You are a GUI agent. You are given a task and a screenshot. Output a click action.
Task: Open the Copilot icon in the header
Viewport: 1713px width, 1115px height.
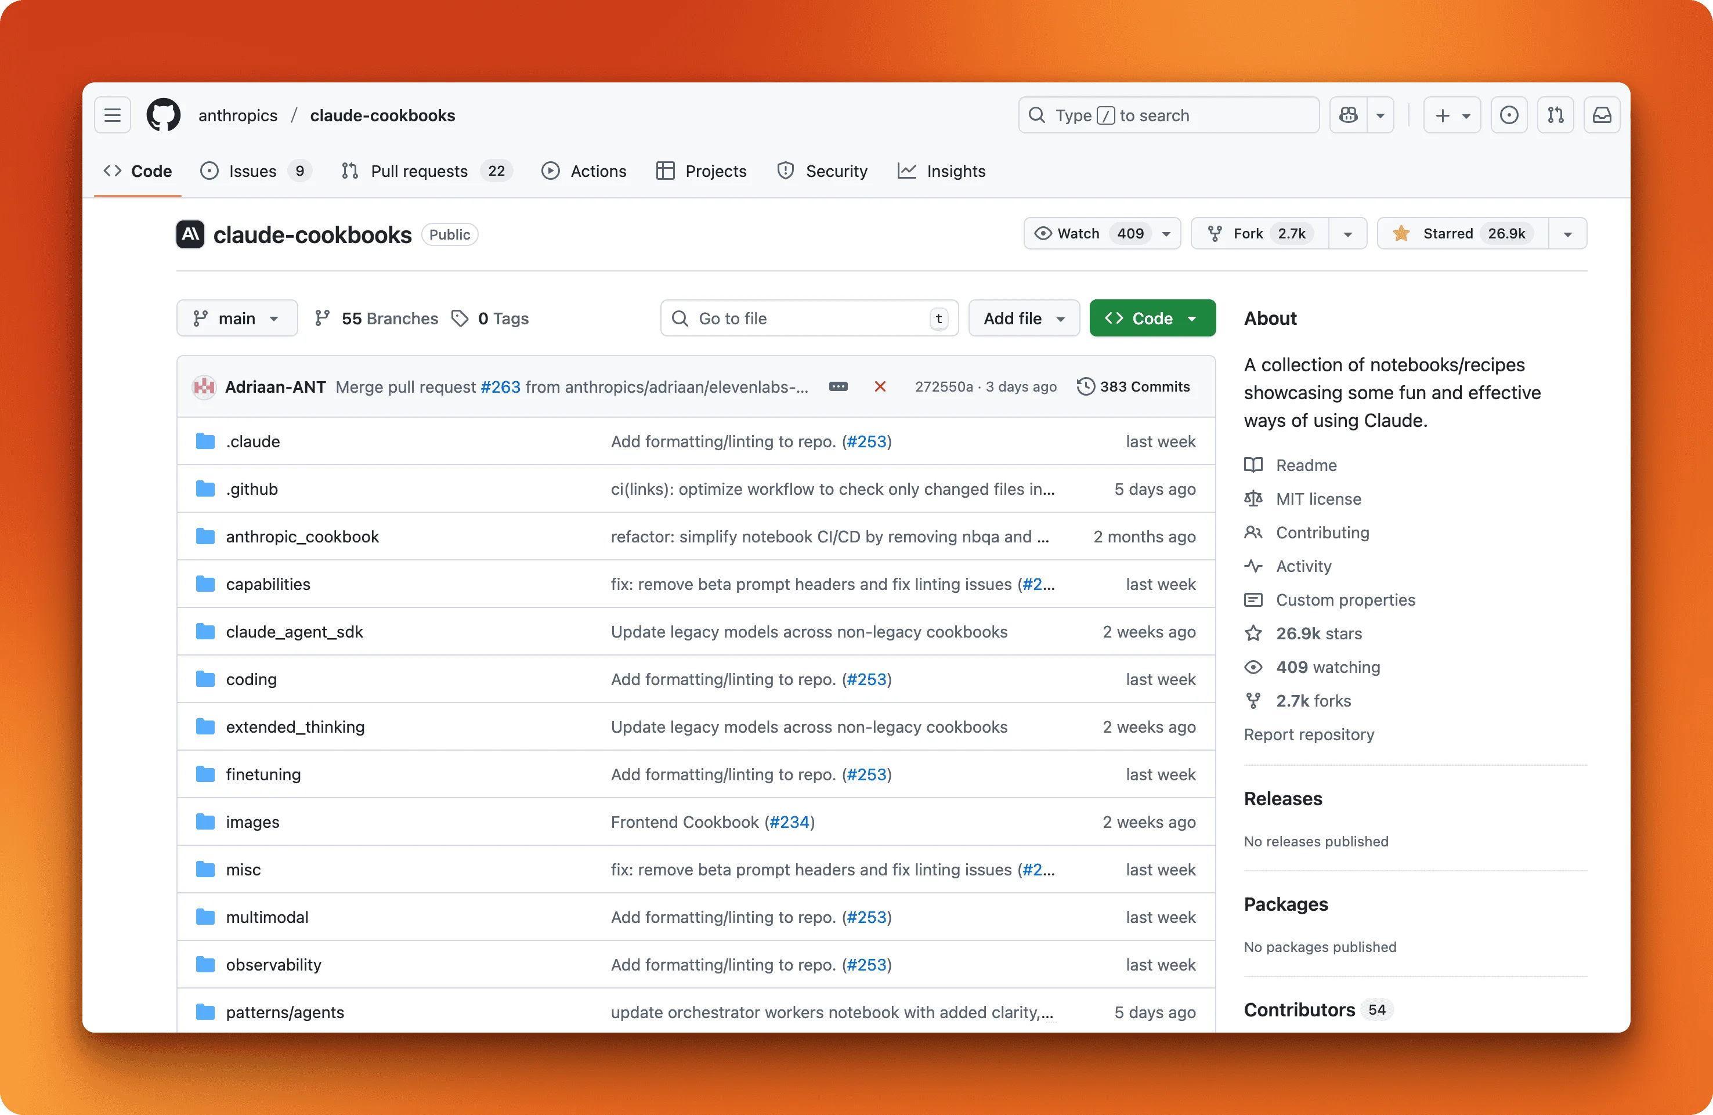click(1347, 115)
